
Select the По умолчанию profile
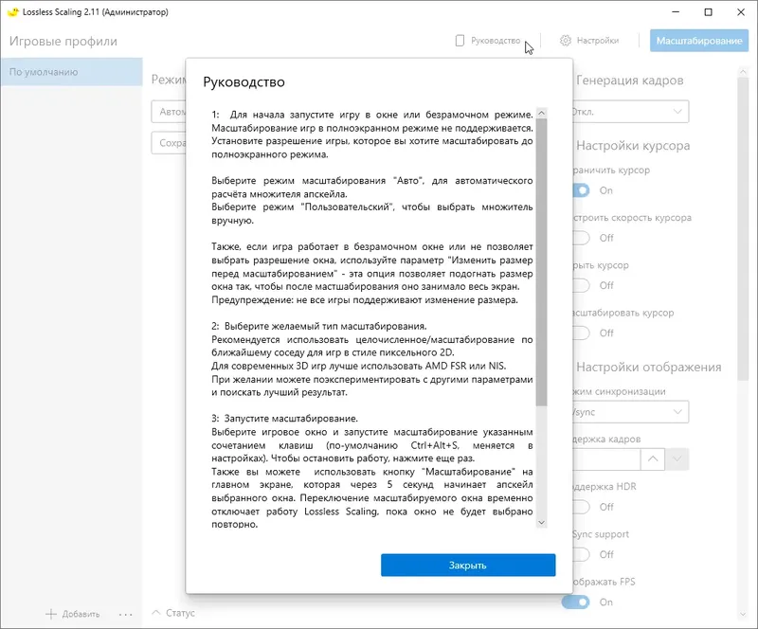pos(72,72)
